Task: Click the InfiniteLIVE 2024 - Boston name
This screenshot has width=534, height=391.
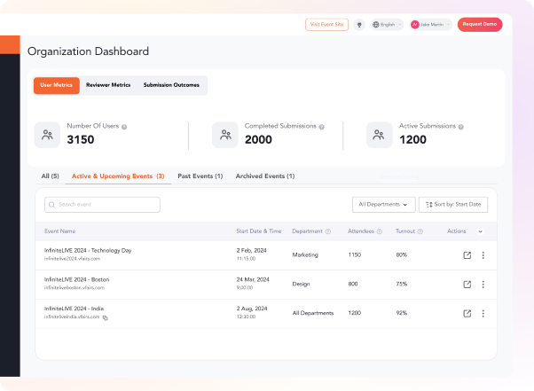Action: click(x=76, y=279)
